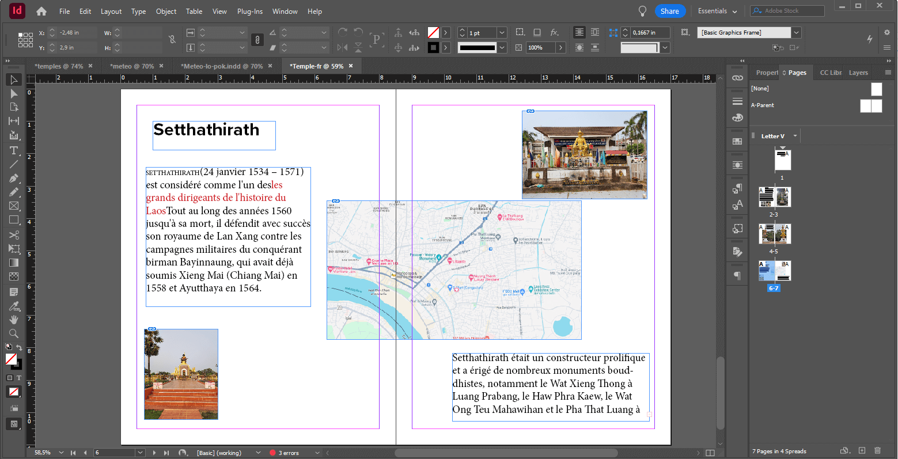Viewport: 898px width, 459px height.
Task: Enable formatting affects text toggle
Action: 19,378
